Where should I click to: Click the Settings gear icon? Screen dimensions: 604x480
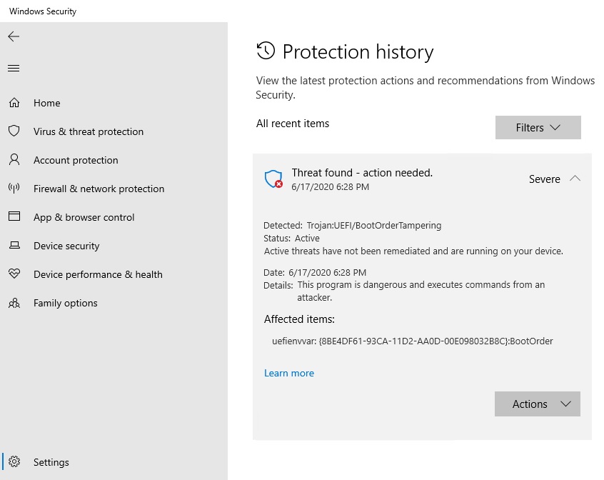tap(15, 462)
